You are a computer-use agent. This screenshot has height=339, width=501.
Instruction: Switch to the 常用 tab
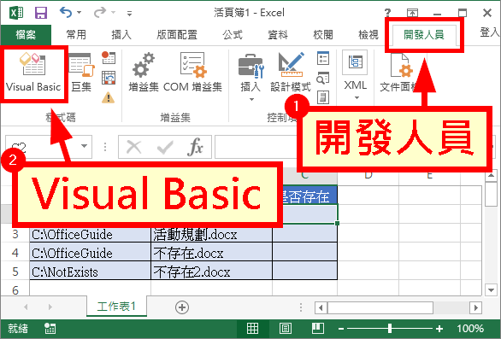[76, 34]
